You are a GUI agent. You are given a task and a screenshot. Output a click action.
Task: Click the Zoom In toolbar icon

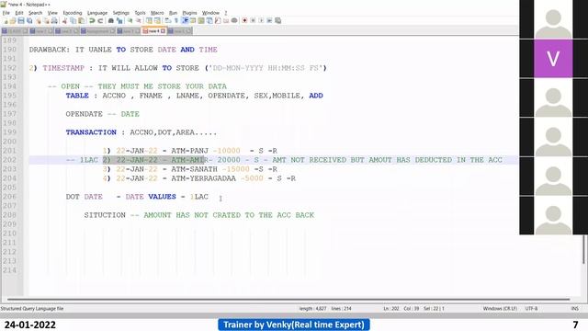(130, 20)
